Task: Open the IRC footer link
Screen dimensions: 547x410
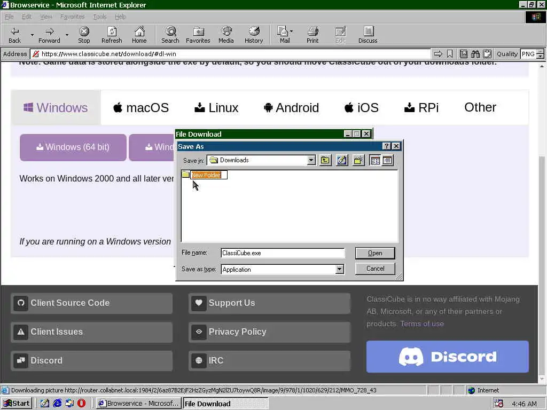Action: coord(270,360)
